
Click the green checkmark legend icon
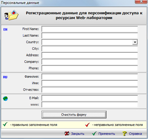coord(5,124)
